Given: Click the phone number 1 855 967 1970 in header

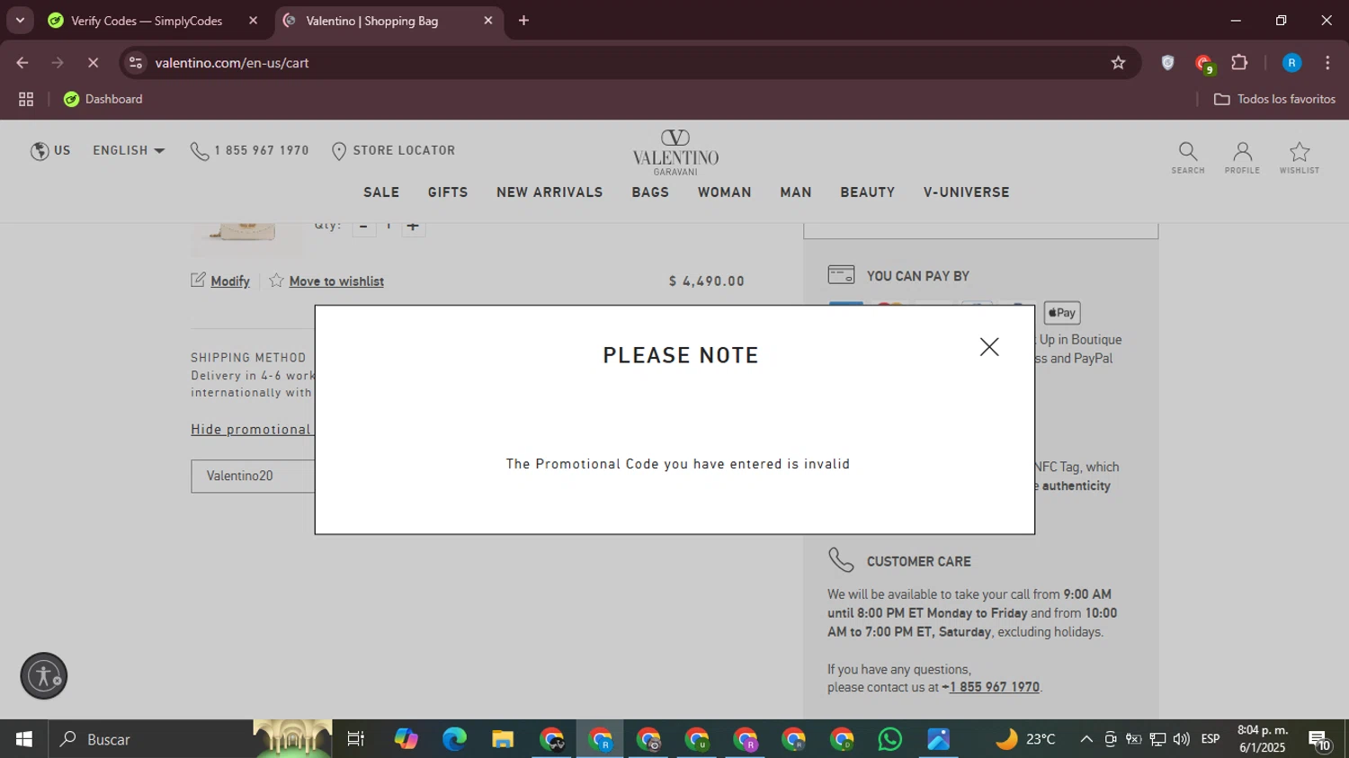Looking at the screenshot, I should click(250, 150).
